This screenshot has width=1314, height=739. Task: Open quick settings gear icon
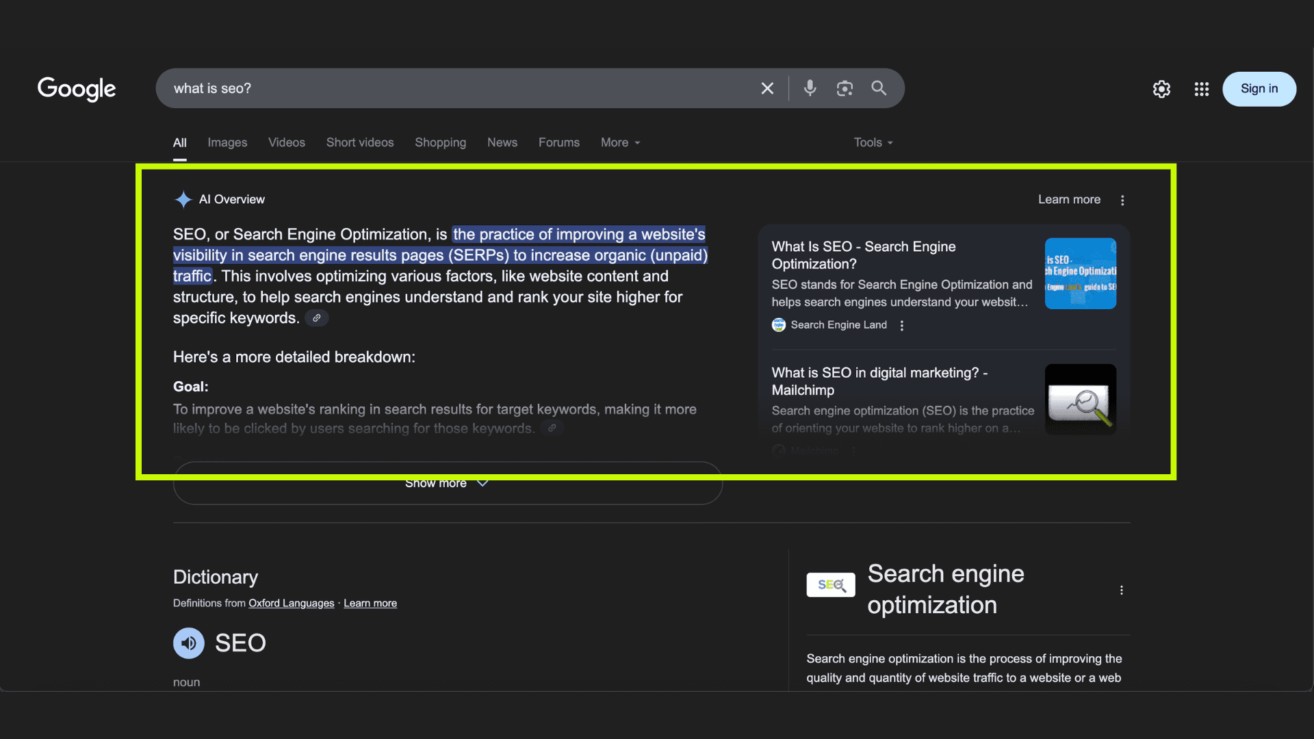pyautogui.click(x=1161, y=89)
